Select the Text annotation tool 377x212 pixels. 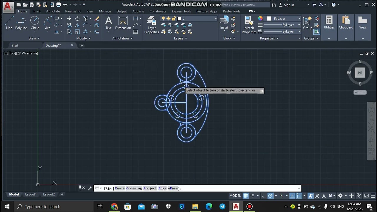tap(108, 23)
